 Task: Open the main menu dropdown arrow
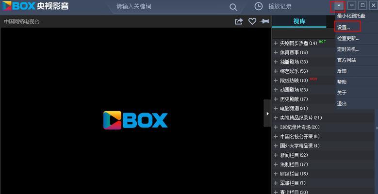[339, 5]
